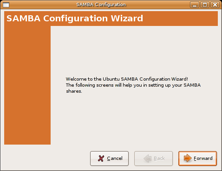
Task: Click the word shares. in the welcome message
Action: 74,91
